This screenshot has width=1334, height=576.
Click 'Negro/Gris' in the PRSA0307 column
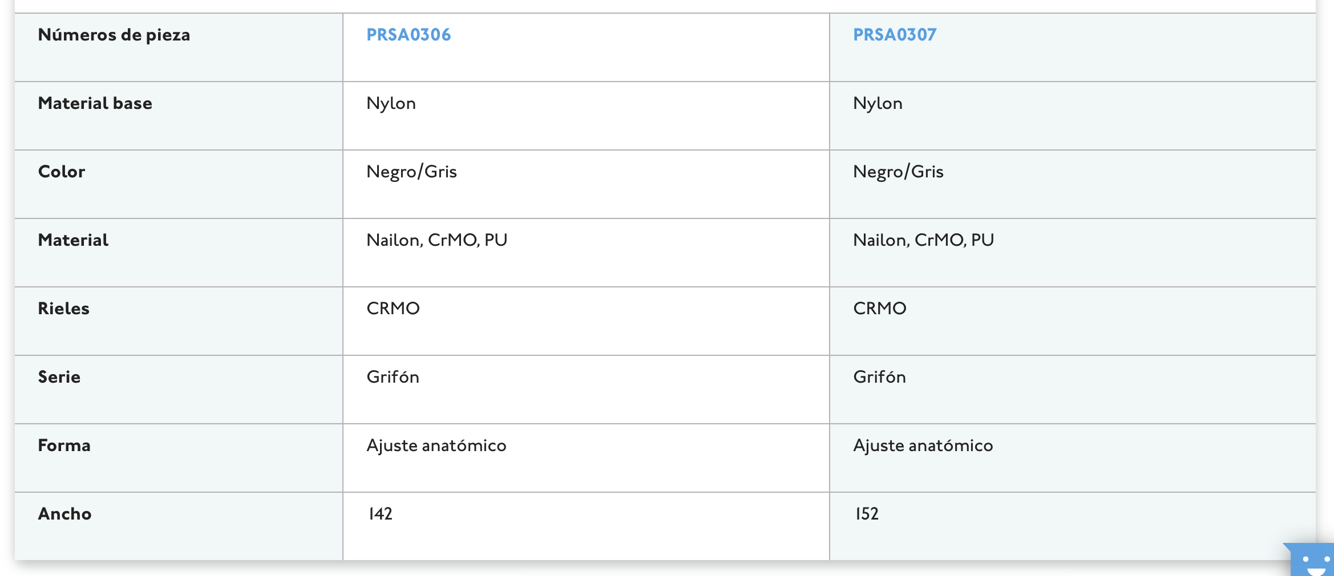tap(898, 172)
